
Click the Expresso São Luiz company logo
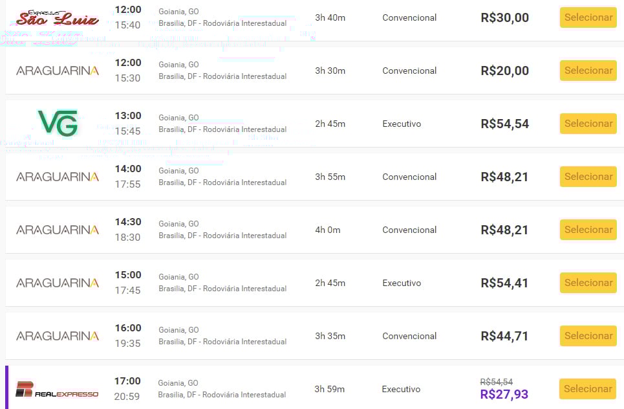click(57, 17)
